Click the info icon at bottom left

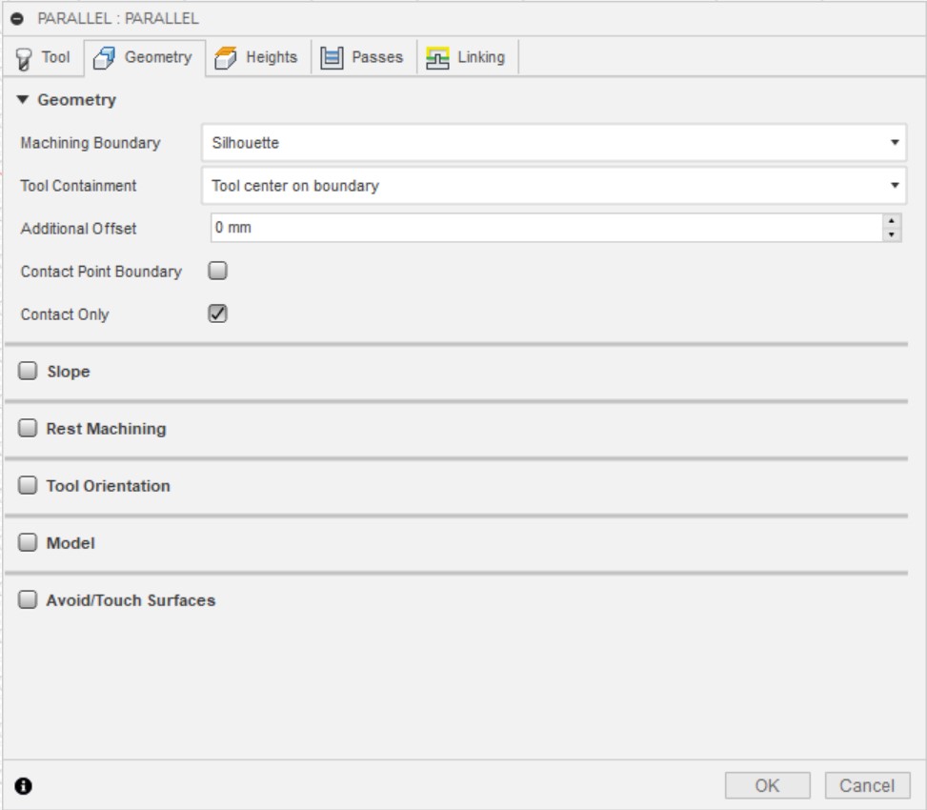[x=24, y=786]
